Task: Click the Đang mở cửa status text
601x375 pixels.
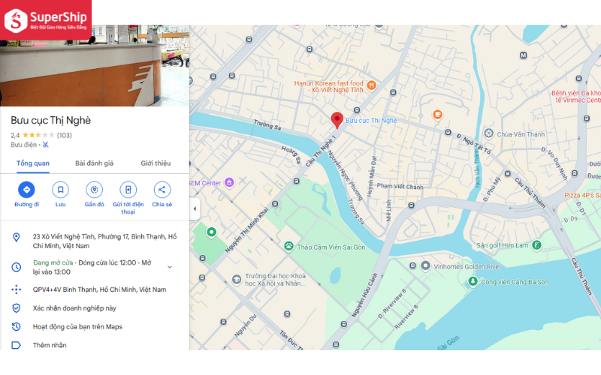Action: tap(53, 262)
